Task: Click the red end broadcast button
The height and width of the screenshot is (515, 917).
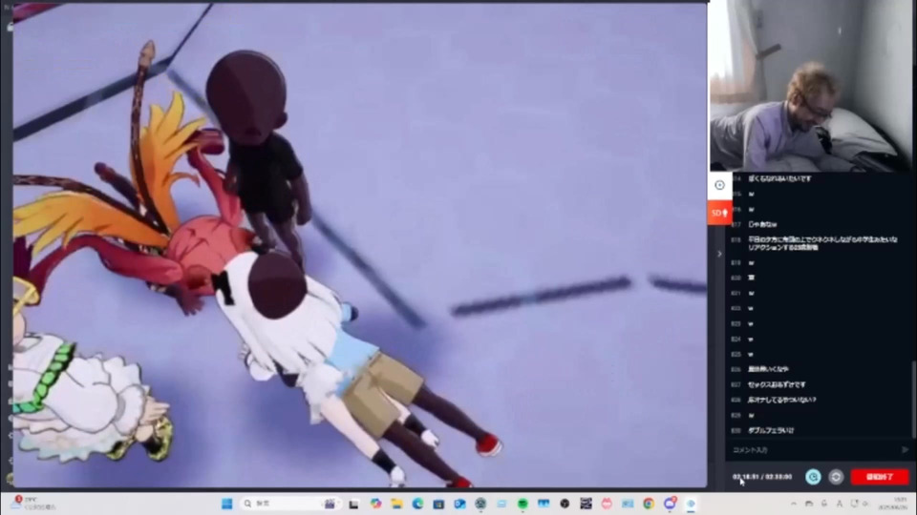Action: point(880,477)
